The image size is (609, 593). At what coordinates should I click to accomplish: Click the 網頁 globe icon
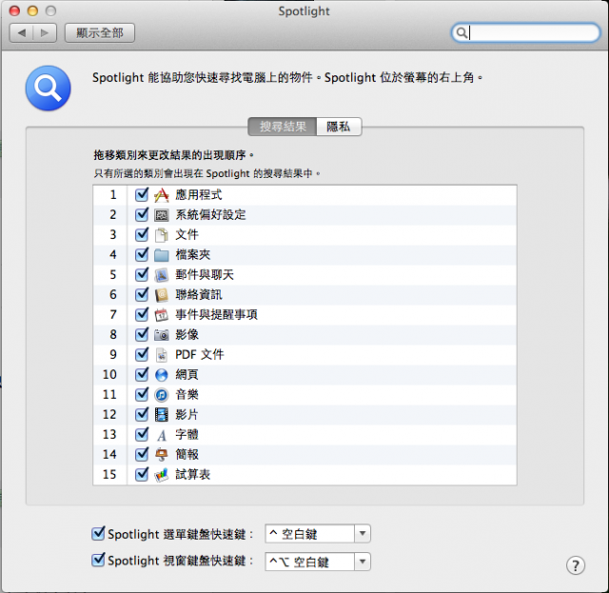162,375
